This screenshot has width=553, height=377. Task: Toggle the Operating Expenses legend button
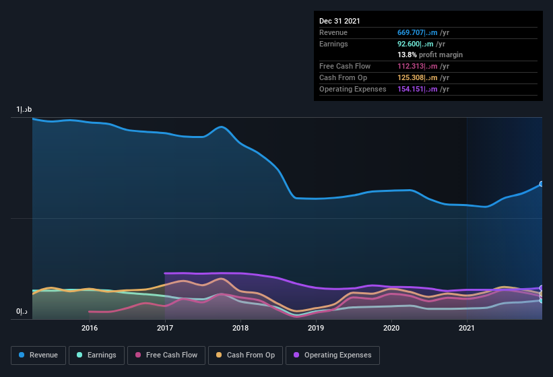333,355
